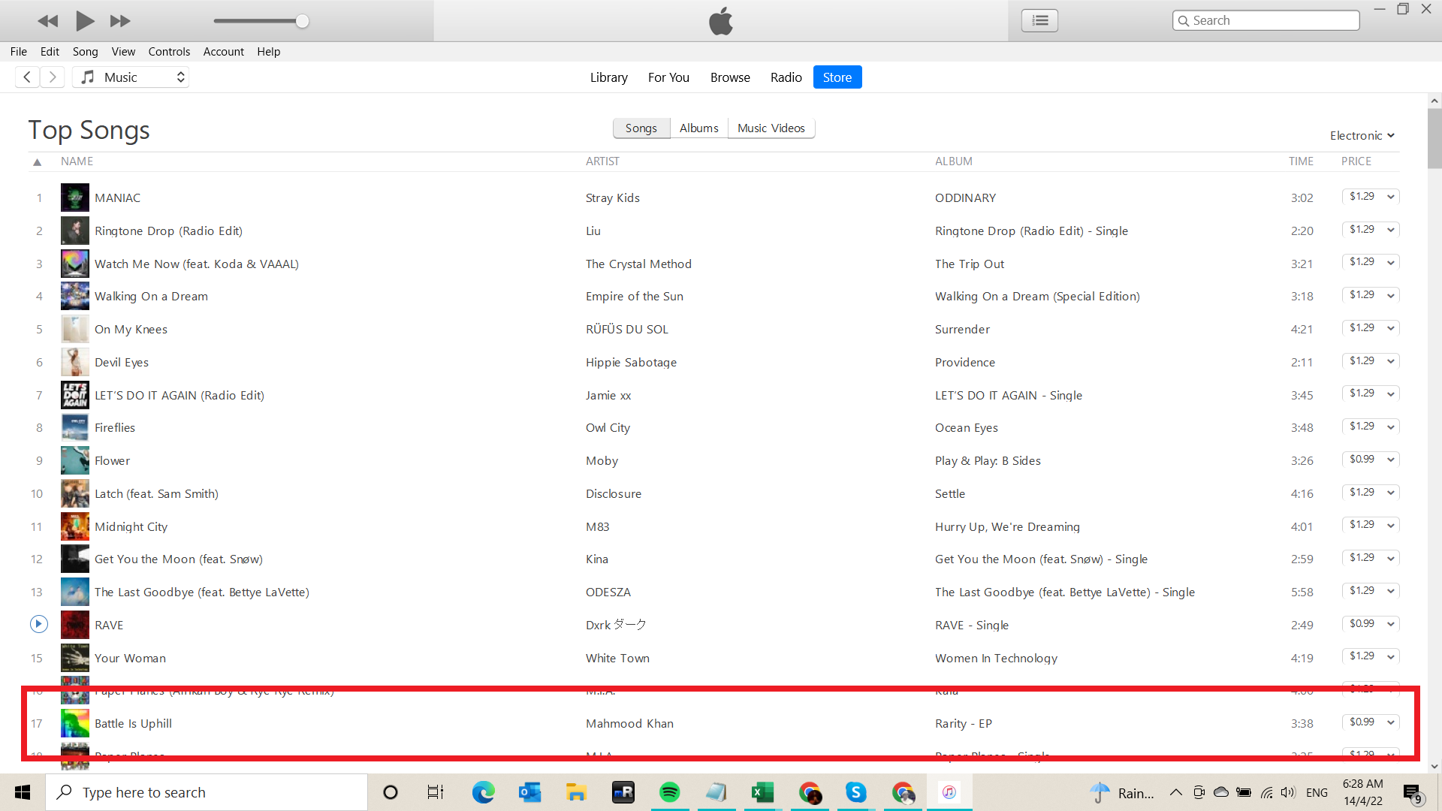The width and height of the screenshot is (1442, 811).
Task: Switch to the Songs segment
Action: [x=641, y=128]
